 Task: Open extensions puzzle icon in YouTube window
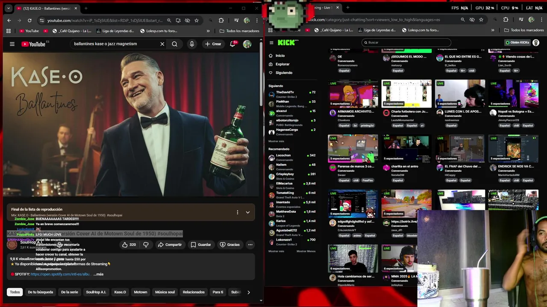pyautogui.click(x=221, y=20)
